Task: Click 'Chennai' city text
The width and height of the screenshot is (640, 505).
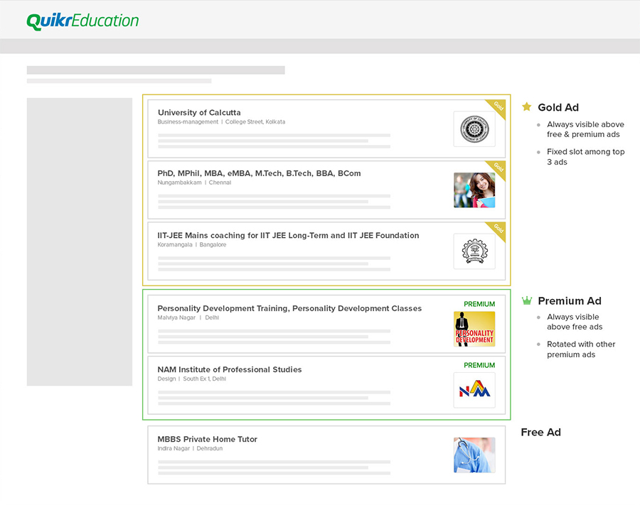Action: pyautogui.click(x=220, y=183)
